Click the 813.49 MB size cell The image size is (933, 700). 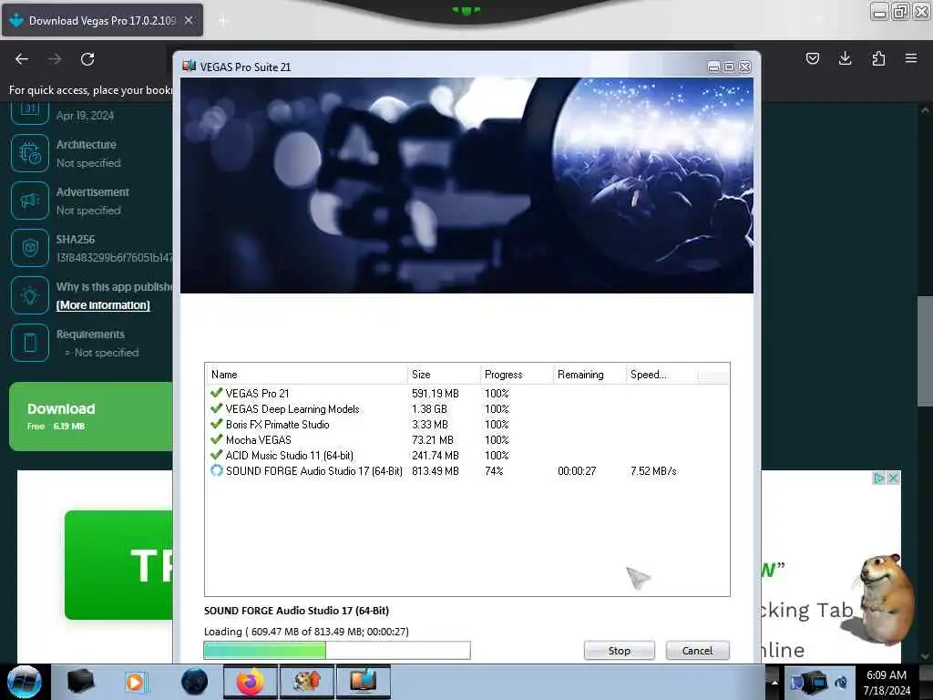point(435,471)
